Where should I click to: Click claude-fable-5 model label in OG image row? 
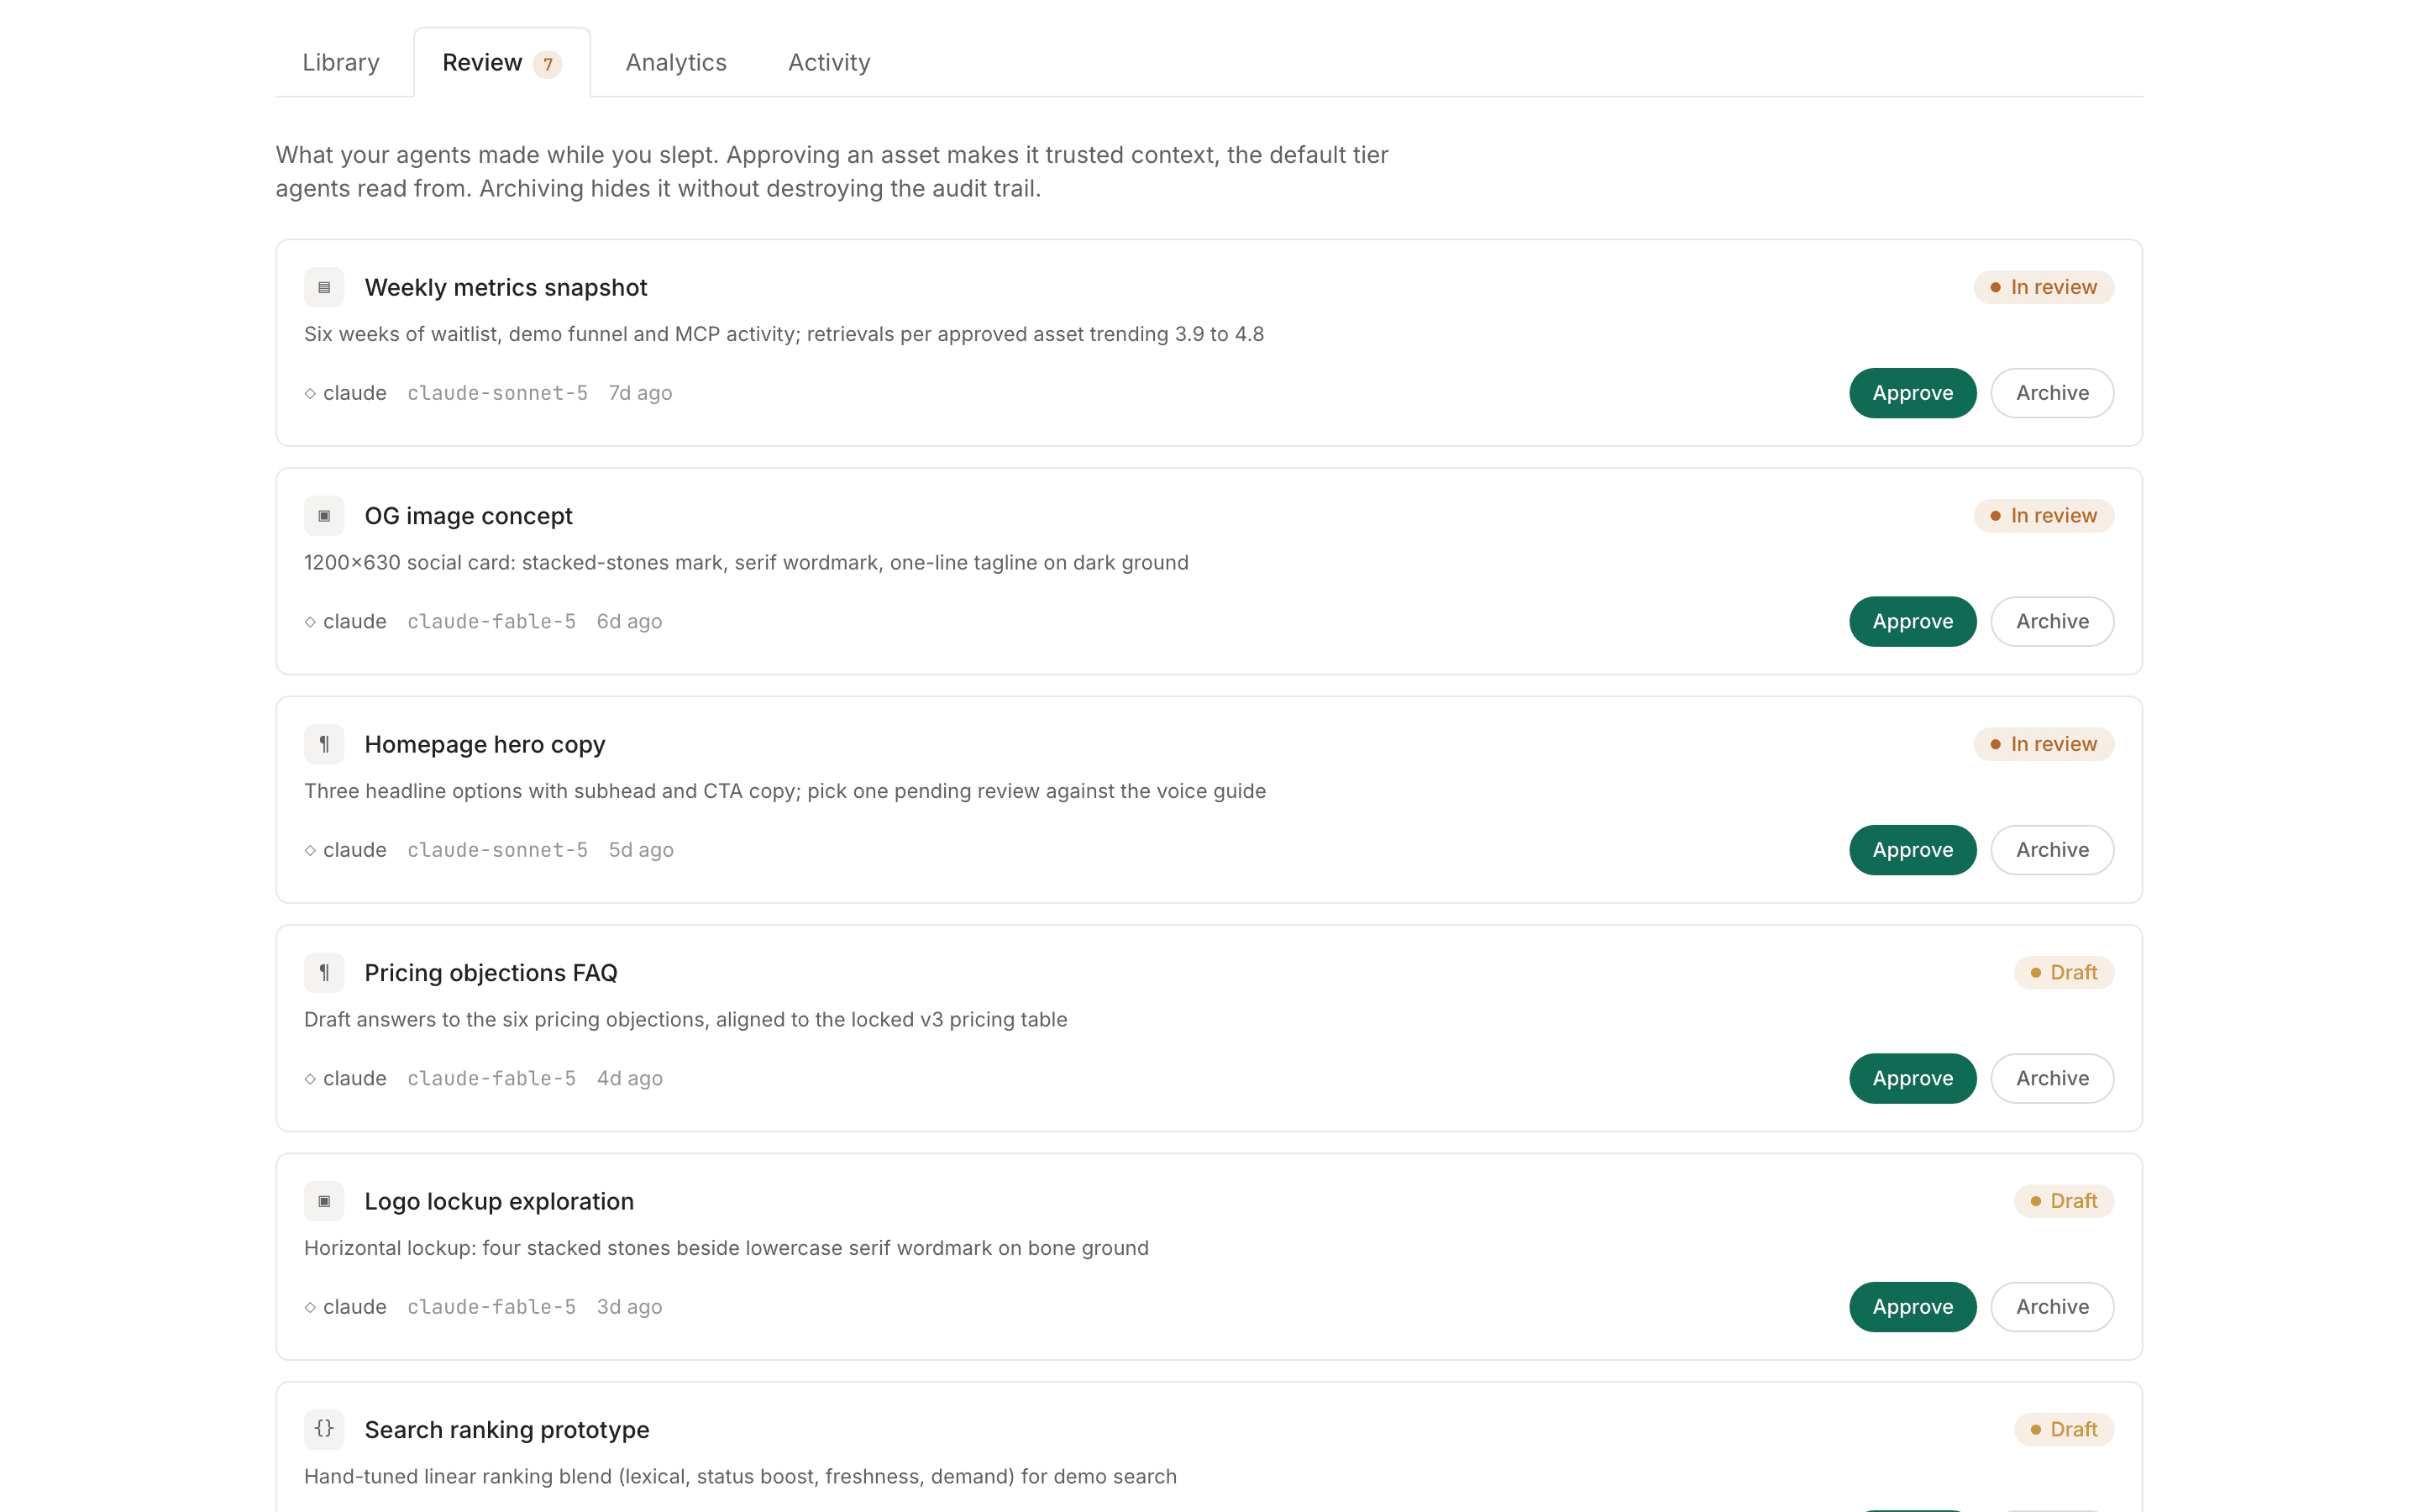492,622
